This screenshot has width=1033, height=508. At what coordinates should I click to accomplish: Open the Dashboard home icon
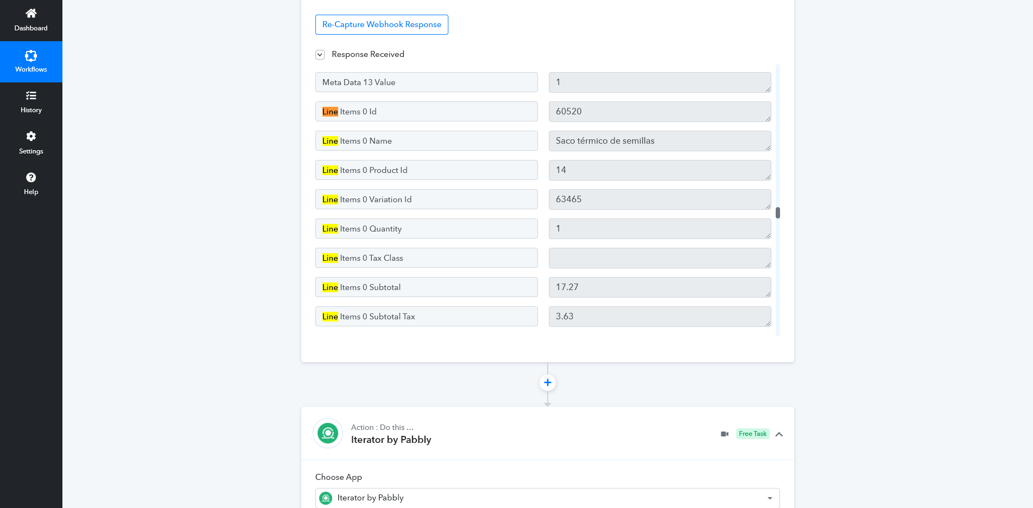pos(31,13)
